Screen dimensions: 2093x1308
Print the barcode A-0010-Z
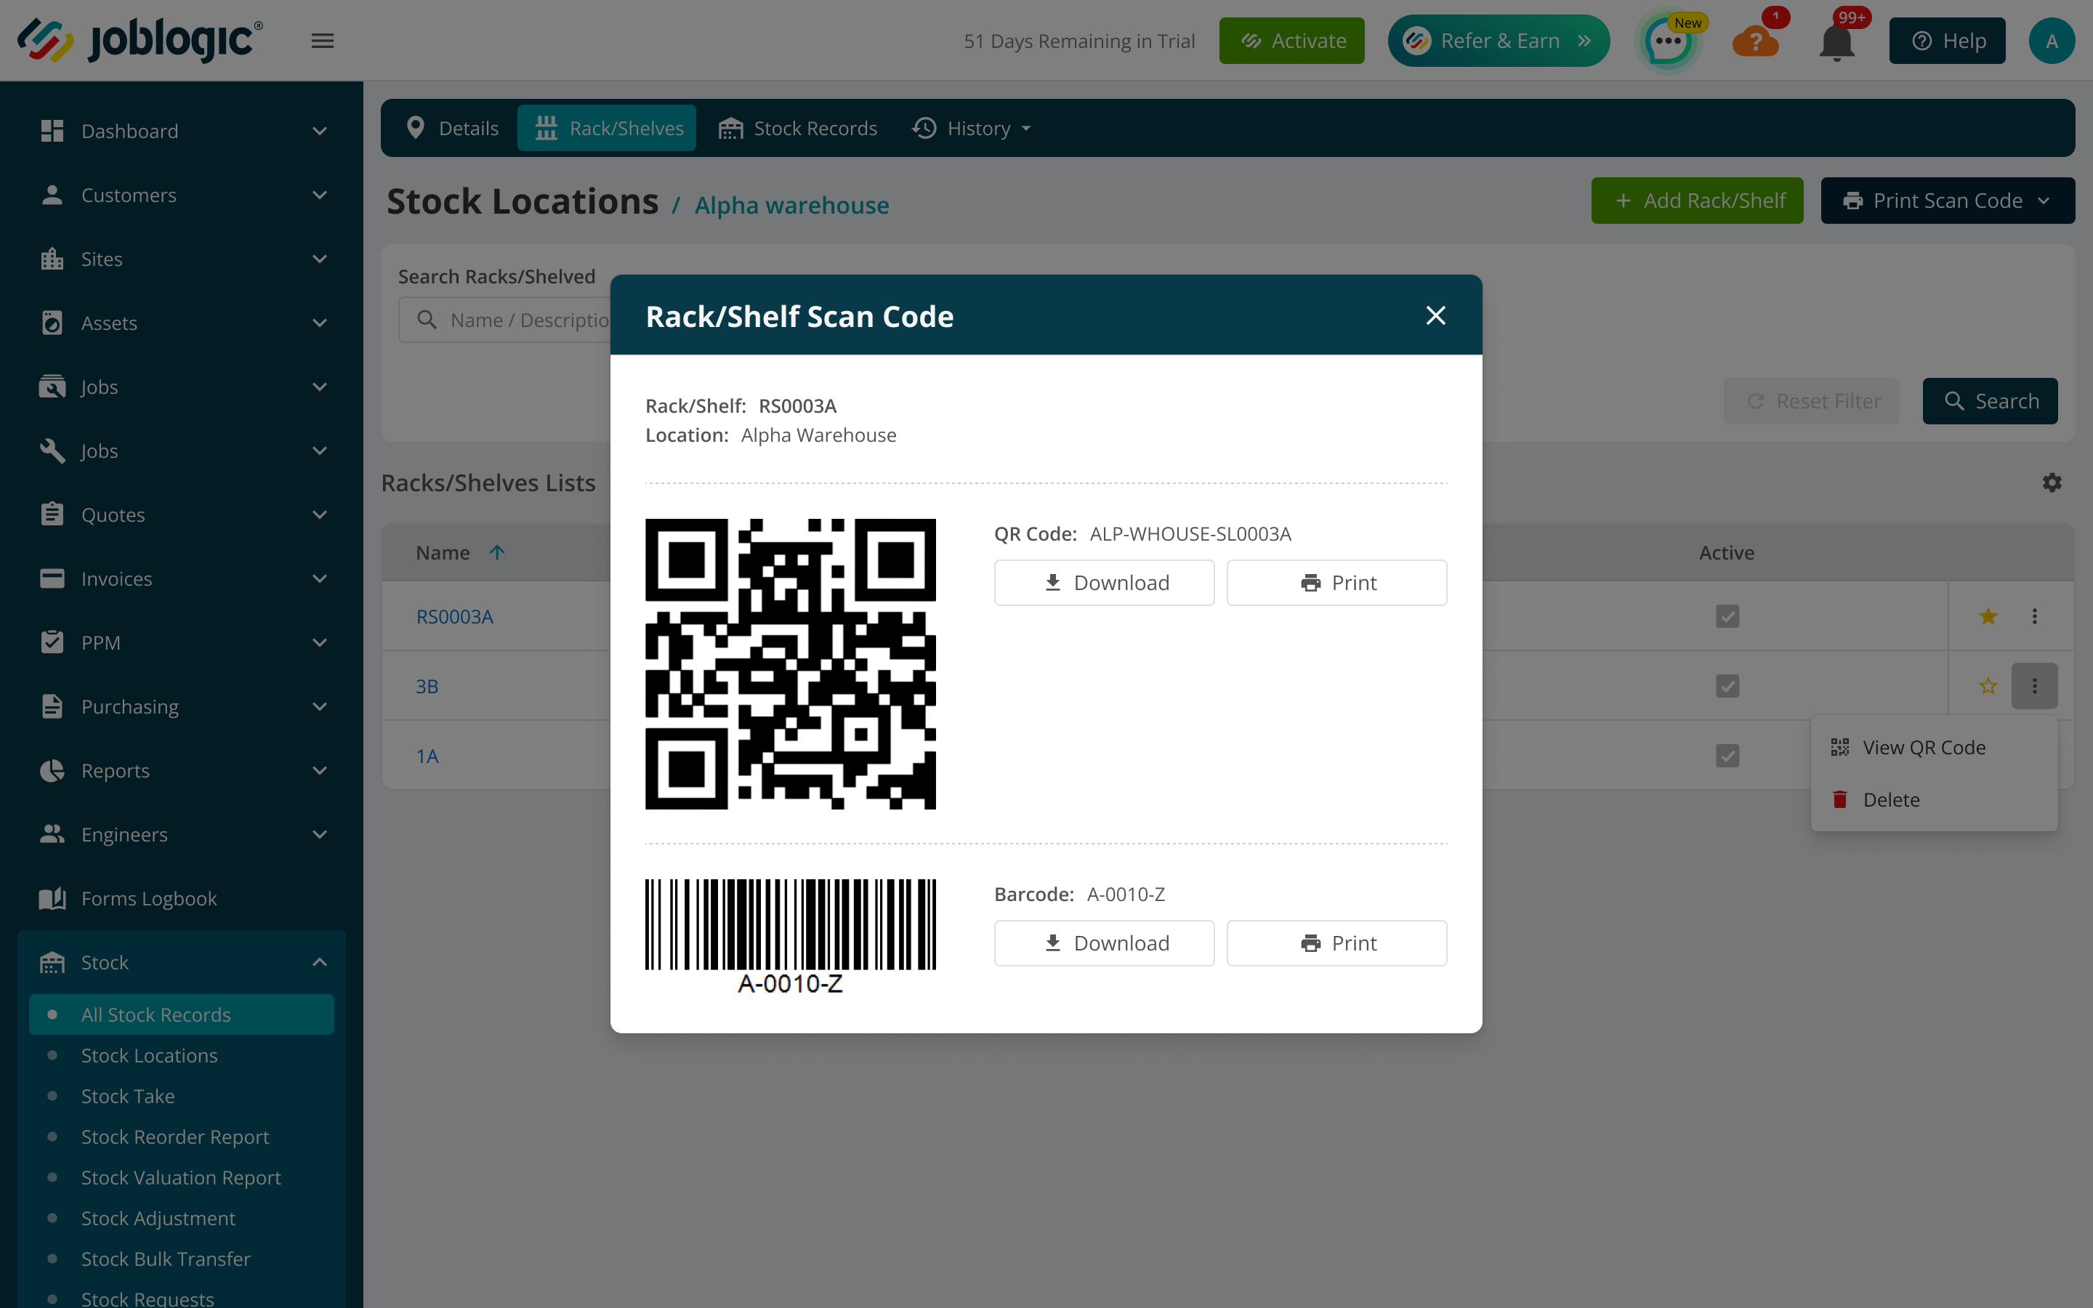coord(1336,943)
